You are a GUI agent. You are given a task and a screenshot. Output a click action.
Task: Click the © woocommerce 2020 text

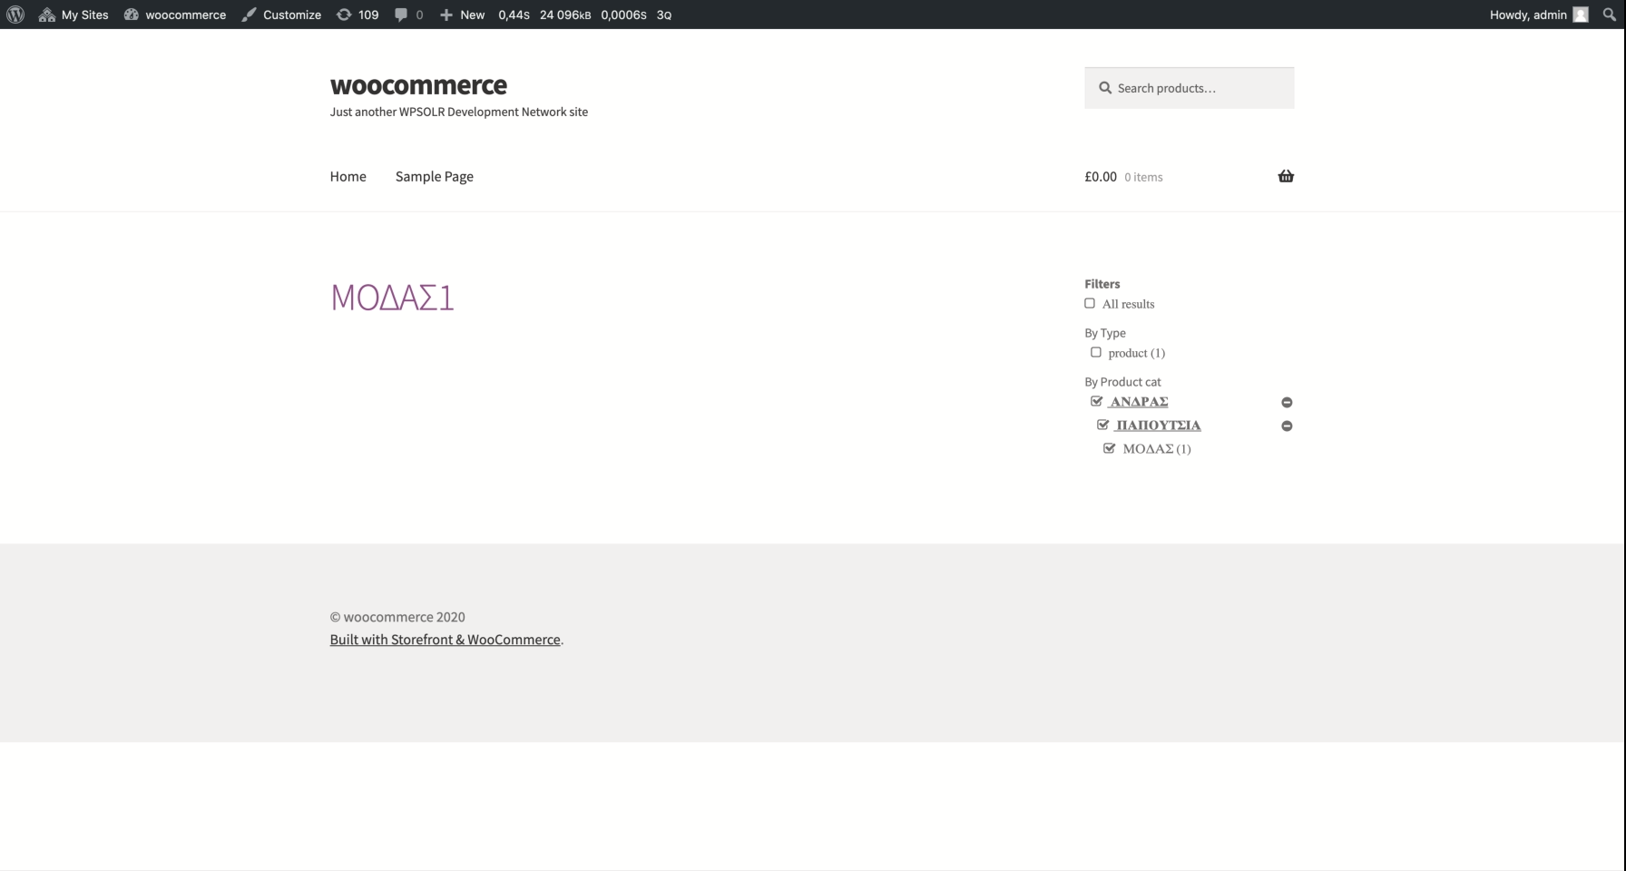tap(397, 617)
